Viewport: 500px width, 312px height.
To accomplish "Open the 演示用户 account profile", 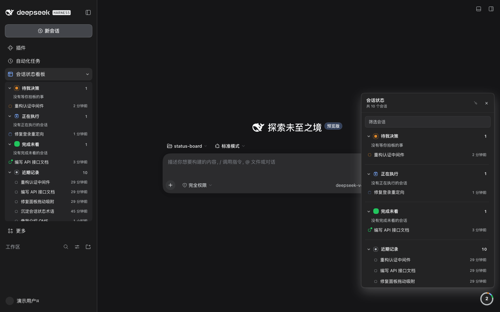I will pyautogui.click(x=23, y=301).
